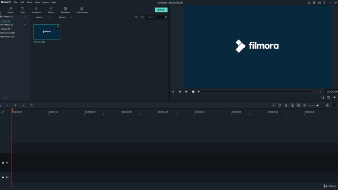The image size is (338, 190).
Task: Open the Audio library tab
Action: [11, 10]
